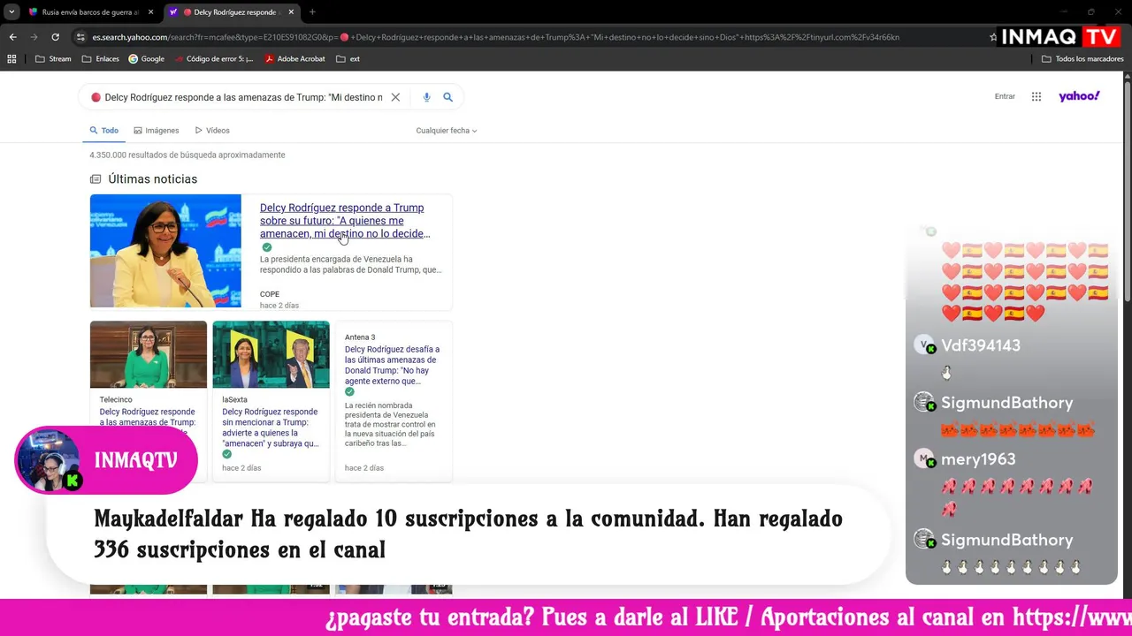Viewport: 1132px width, 636px height.
Task: Open the apps grid in the bookmarks bar
Action: (11, 59)
